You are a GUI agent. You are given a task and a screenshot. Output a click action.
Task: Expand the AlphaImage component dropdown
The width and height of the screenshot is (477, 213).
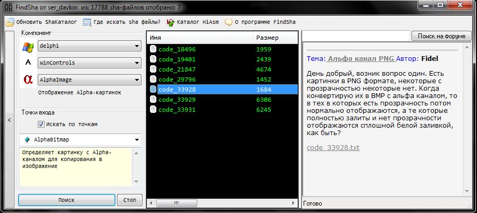click(137, 80)
